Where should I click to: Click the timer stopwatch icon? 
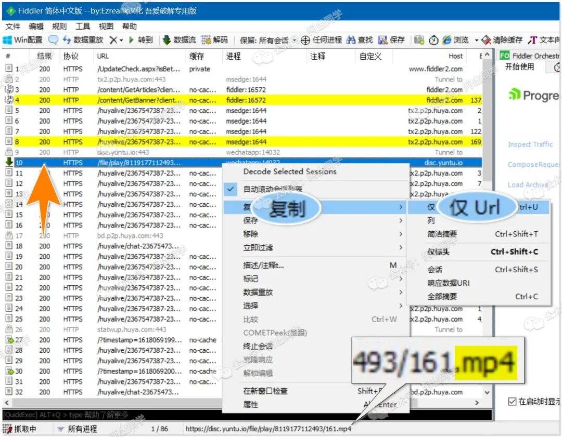(x=433, y=40)
